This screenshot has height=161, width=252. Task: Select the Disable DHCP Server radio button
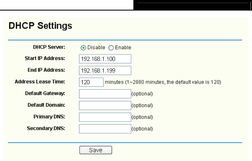coord(83,48)
